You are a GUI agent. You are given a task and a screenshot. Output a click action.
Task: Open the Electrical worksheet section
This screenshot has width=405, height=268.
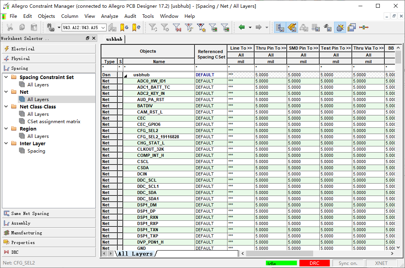(x=49, y=48)
